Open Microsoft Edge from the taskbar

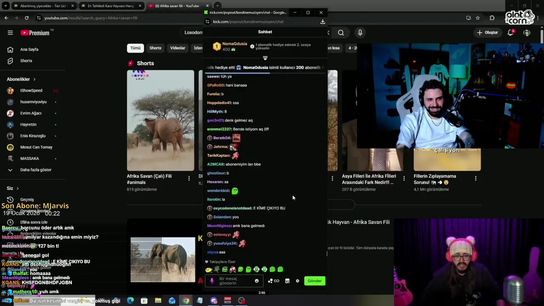[130, 300]
